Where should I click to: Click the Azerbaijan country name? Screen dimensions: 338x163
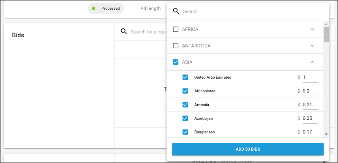[204, 118]
